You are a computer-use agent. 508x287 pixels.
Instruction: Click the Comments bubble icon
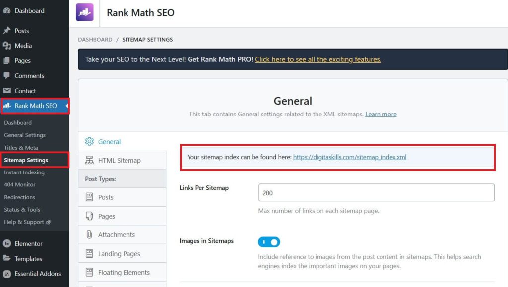pyautogui.click(x=7, y=76)
